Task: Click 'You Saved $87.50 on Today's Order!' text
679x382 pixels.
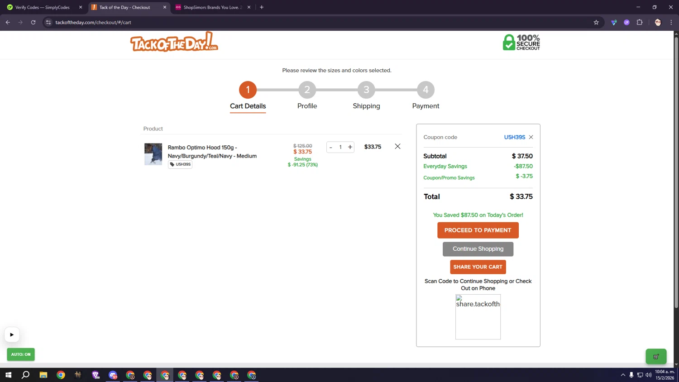Action: (478, 215)
